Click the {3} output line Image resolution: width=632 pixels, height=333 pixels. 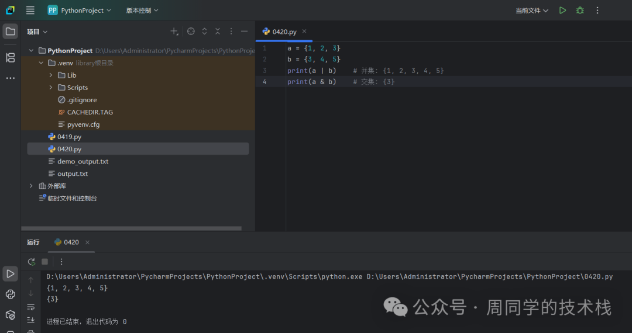[53, 299]
